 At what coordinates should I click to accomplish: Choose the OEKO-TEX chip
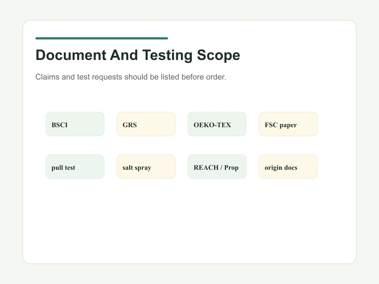[217, 124]
